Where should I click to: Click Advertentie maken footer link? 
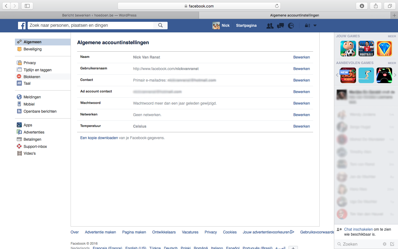100,232
